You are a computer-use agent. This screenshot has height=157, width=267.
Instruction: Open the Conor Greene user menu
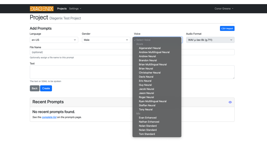(x=224, y=9)
